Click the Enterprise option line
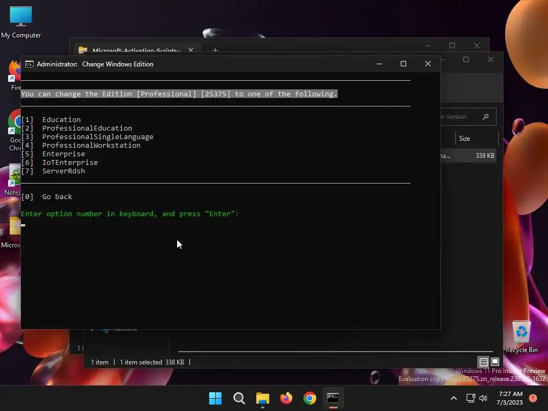The height and width of the screenshot is (411, 548). click(x=53, y=154)
